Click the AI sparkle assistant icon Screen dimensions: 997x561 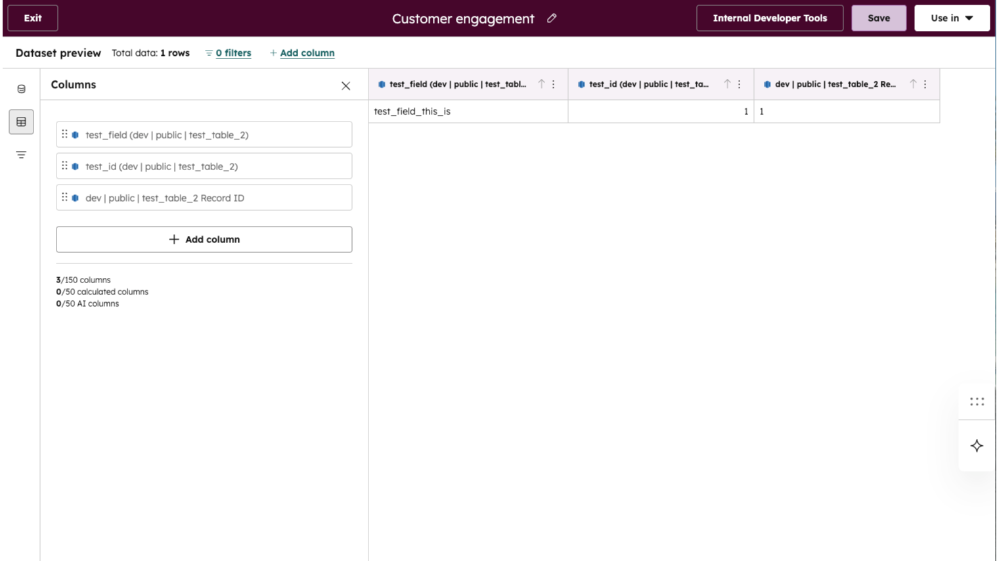click(x=977, y=445)
